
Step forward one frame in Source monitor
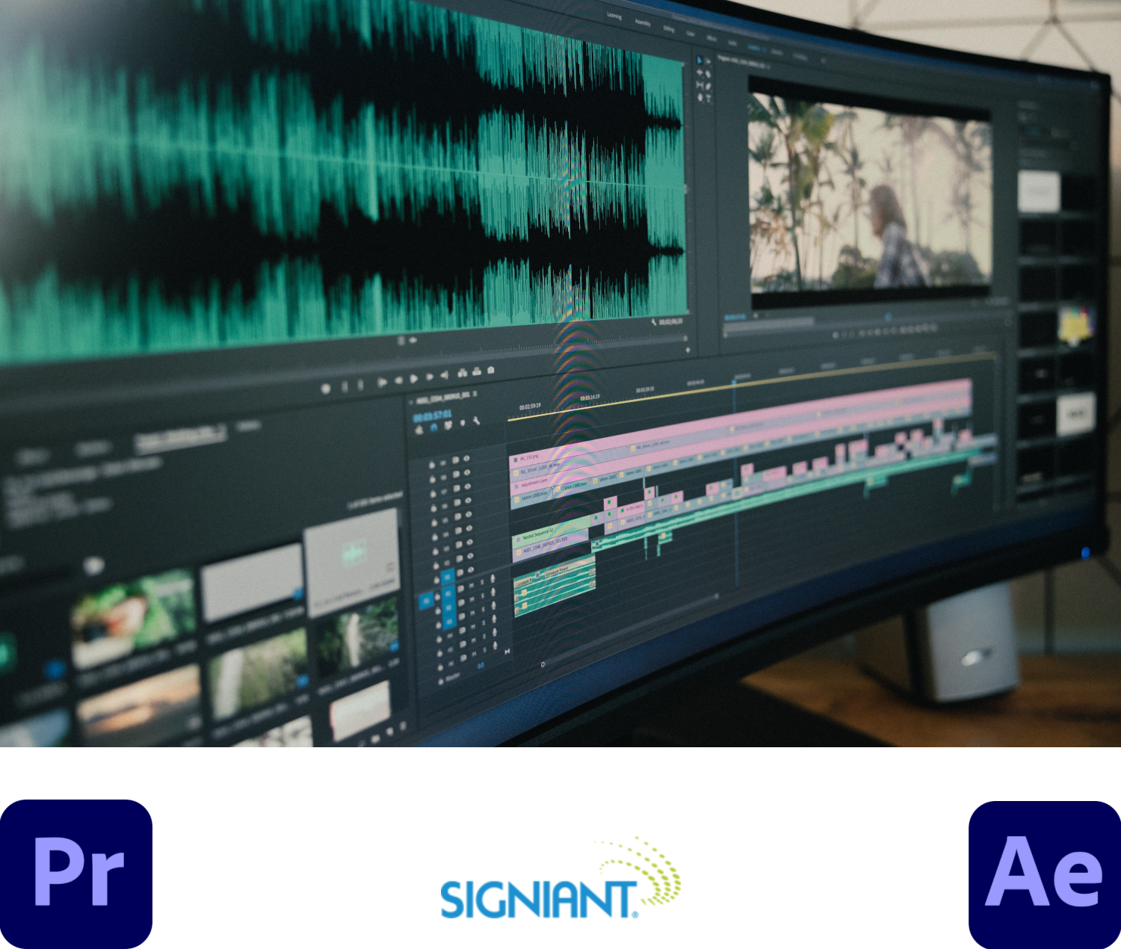430,377
